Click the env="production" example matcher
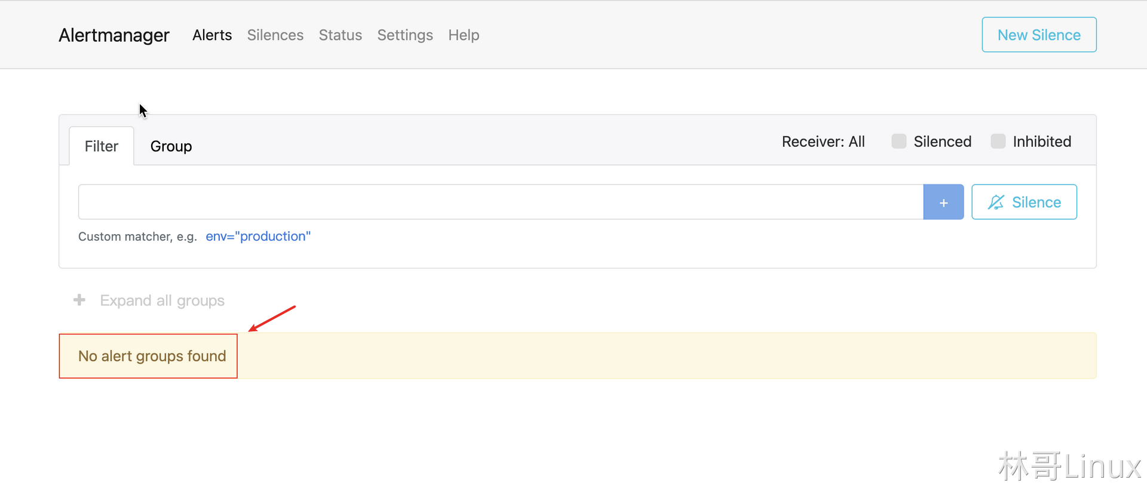 [x=258, y=236]
